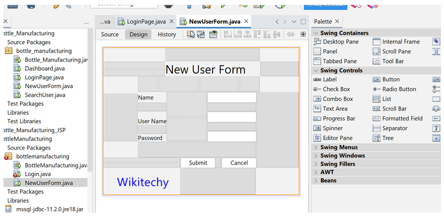Click the Cancel button on form
444x217 pixels.
(x=239, y=163)
